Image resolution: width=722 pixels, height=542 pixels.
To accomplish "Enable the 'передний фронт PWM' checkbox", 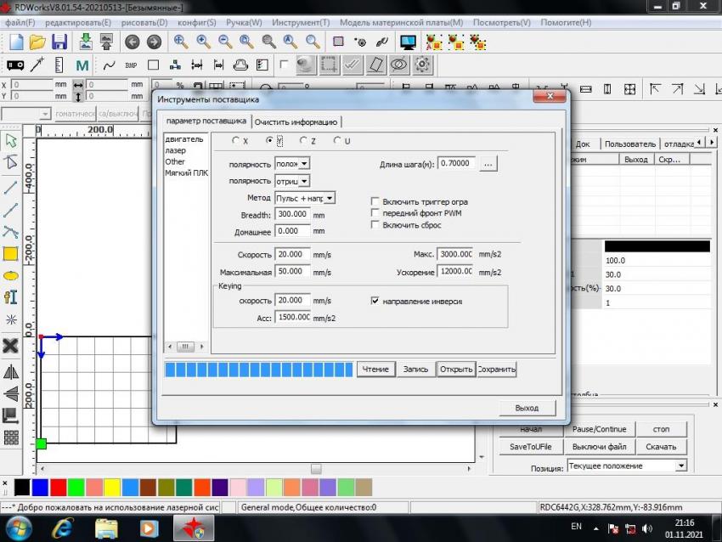I will (x=375, y=213).
